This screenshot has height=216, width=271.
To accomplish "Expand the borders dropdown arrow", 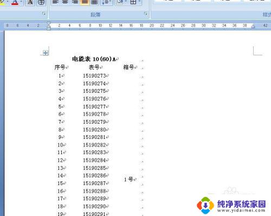I will coord(139,2).
